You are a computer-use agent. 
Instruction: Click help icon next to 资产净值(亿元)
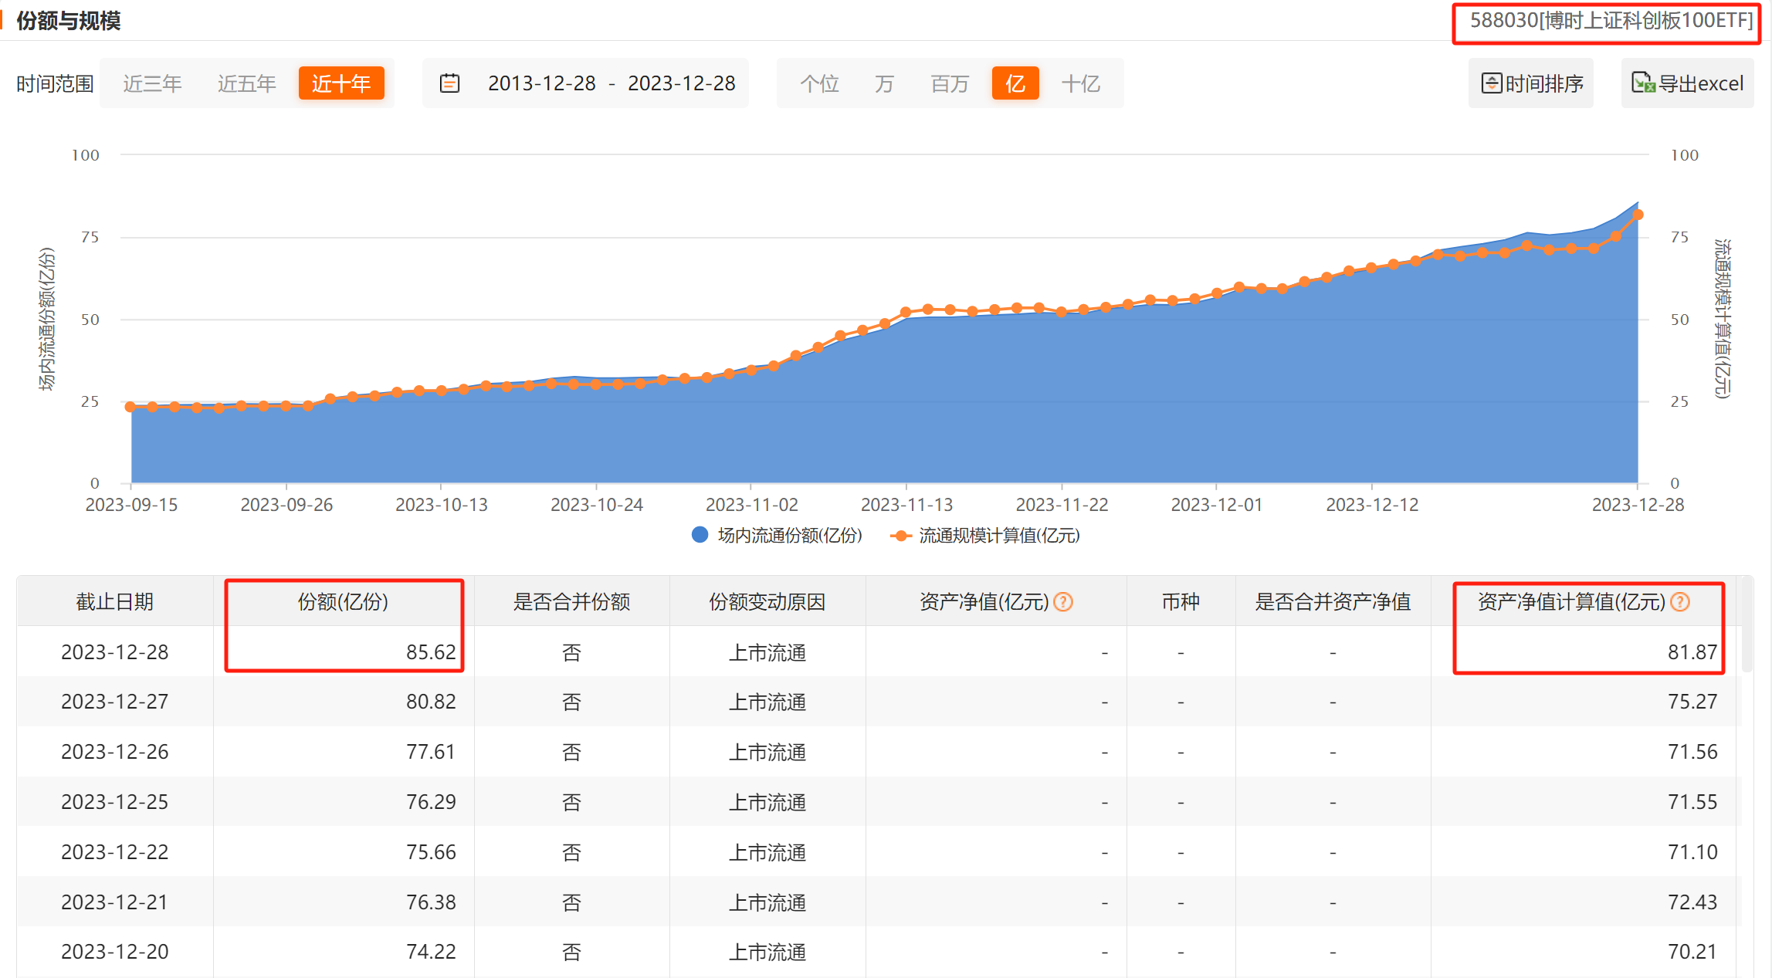coord(1063,602)
